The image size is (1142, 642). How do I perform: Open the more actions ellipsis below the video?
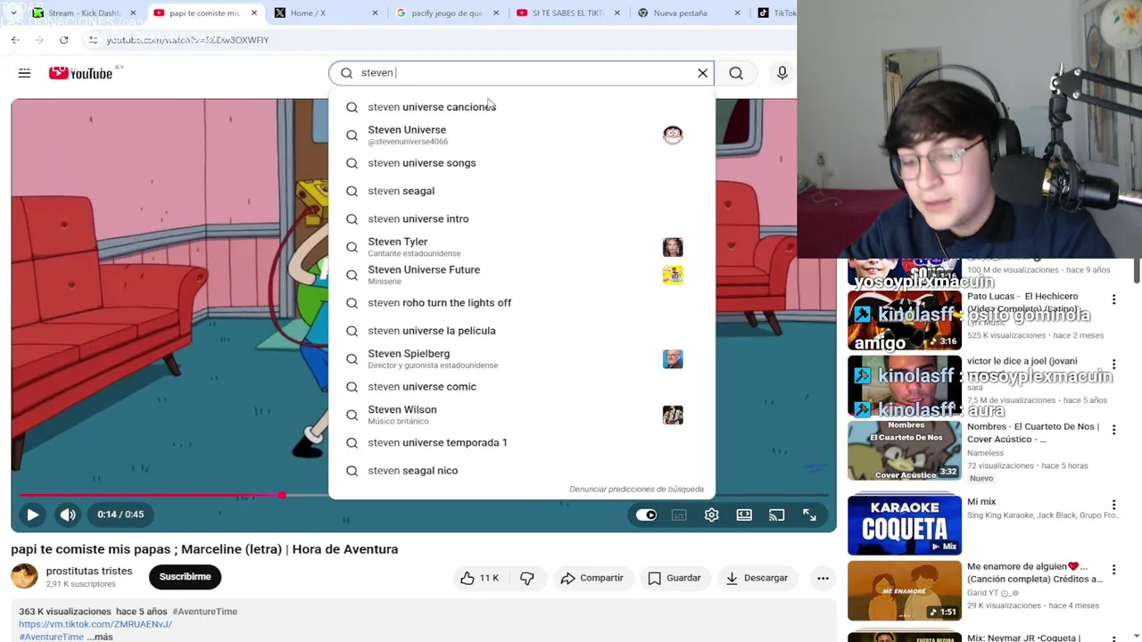823,578
